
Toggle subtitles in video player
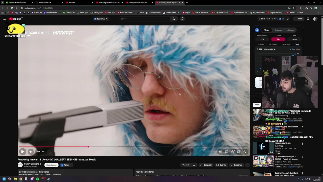pyautogui.click(x=227, y=152)
